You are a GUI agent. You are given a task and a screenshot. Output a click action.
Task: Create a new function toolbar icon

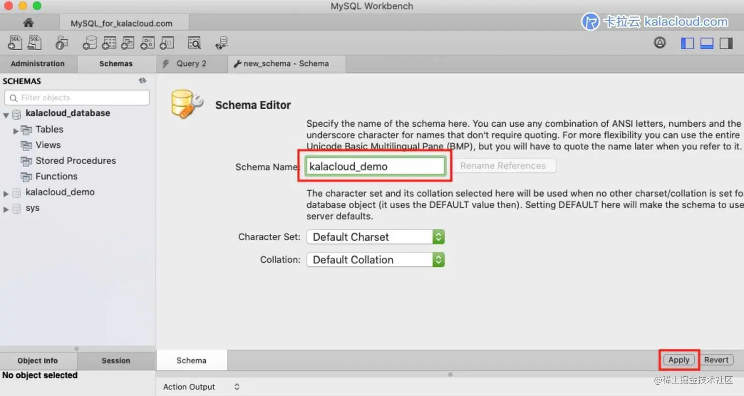(x=167, y=43)
